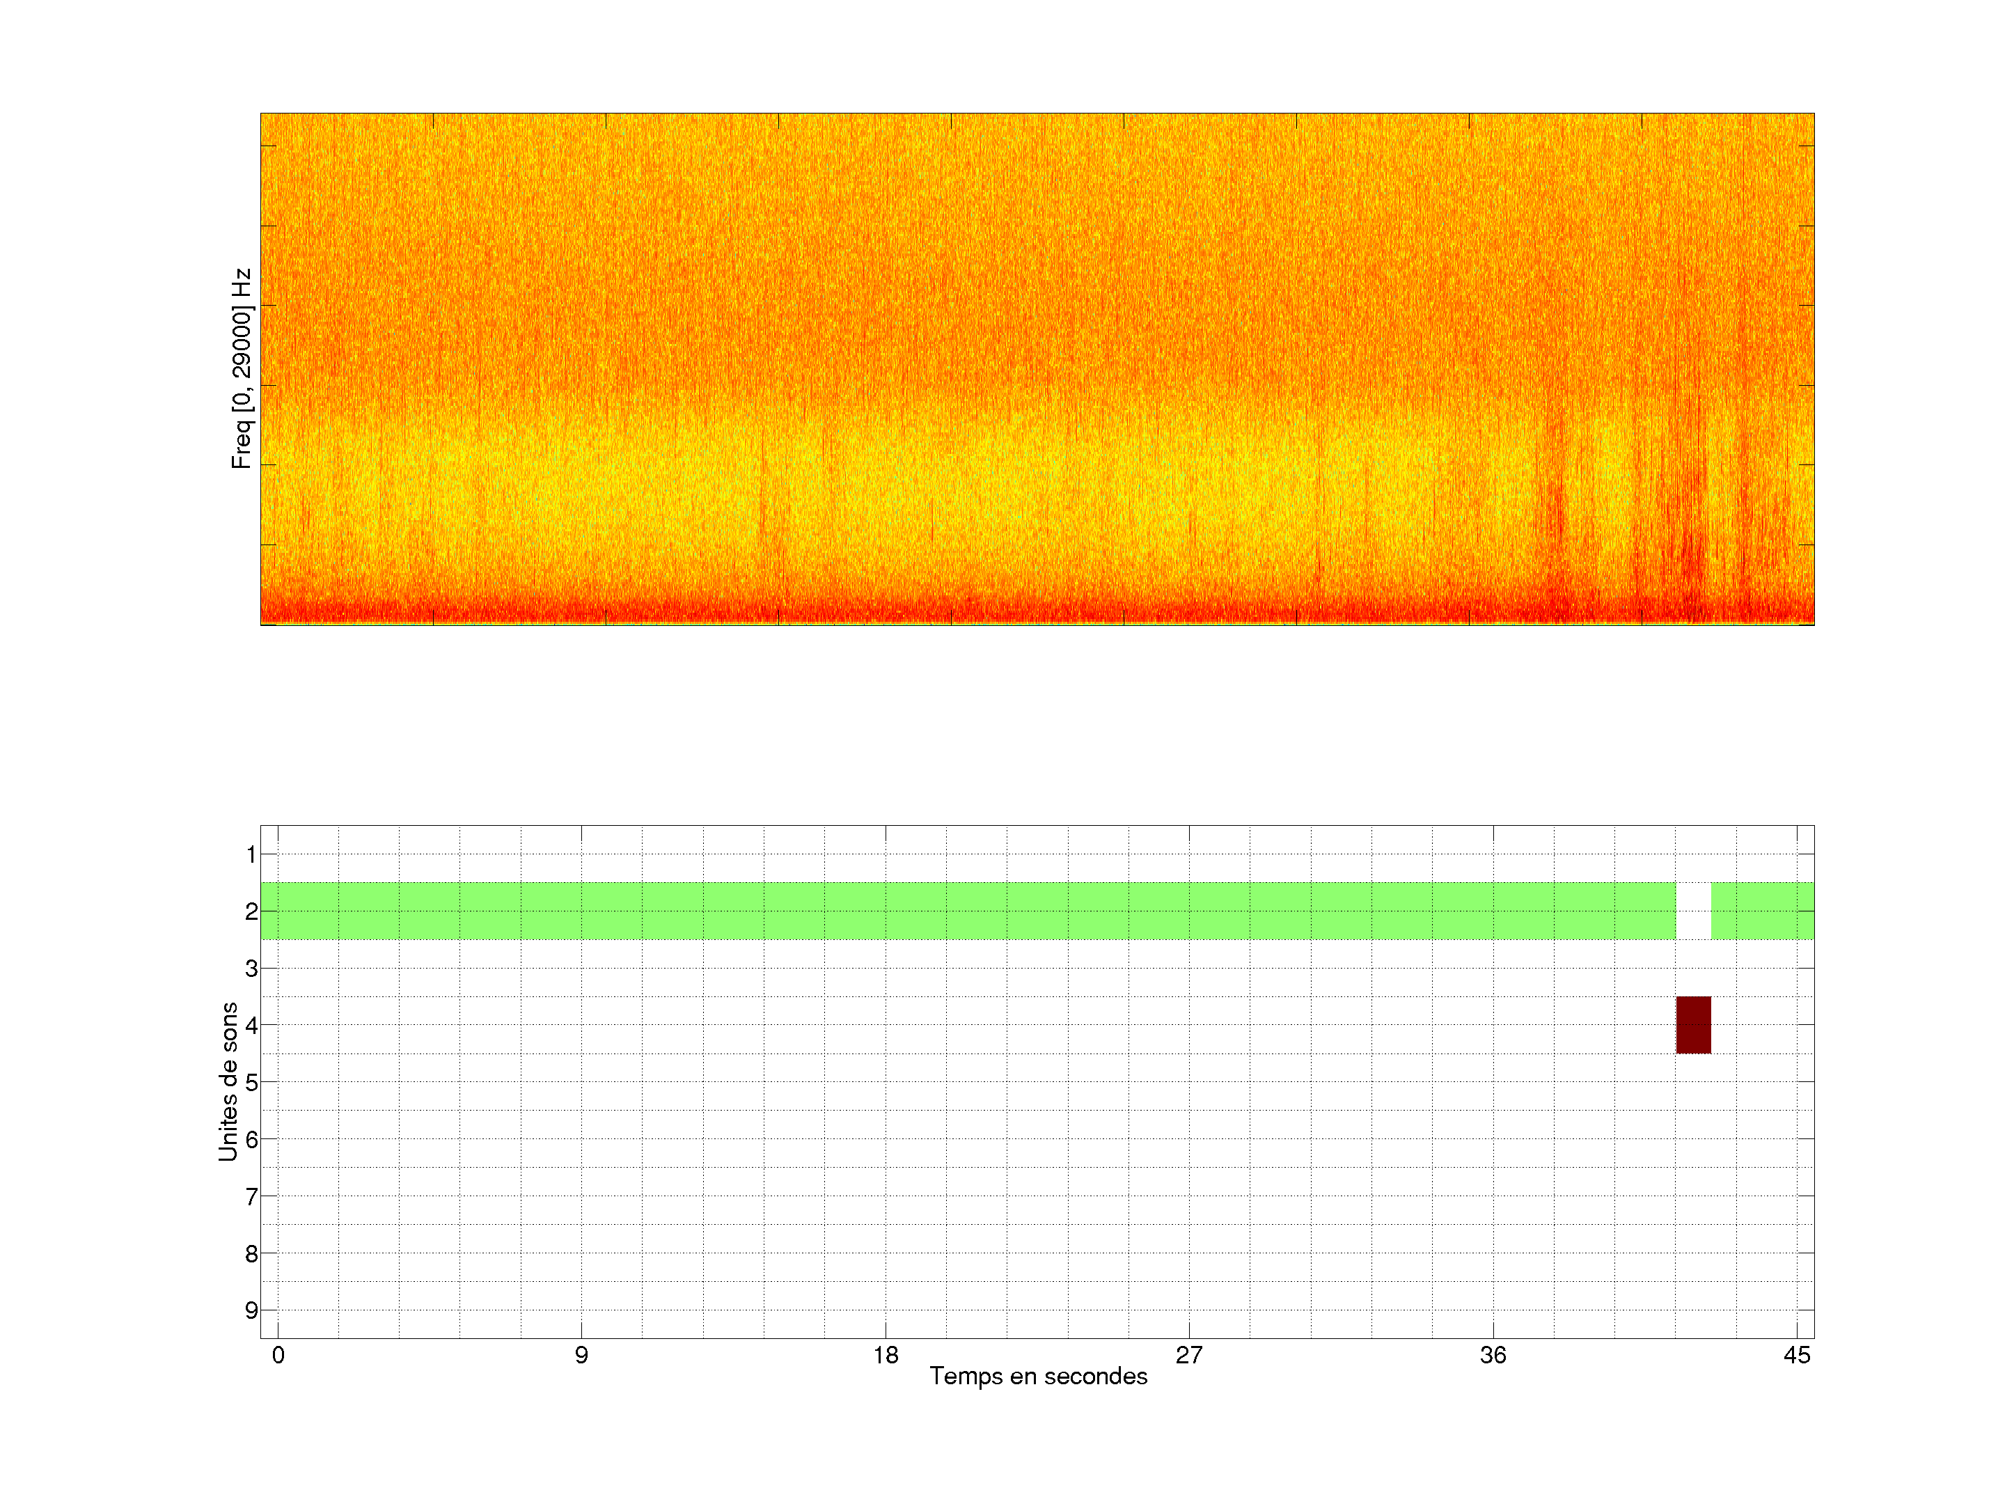Click y-axis label 4 in lower plot
The height and width of the screenshot is (1504, 2005).
click(251, 1026)
